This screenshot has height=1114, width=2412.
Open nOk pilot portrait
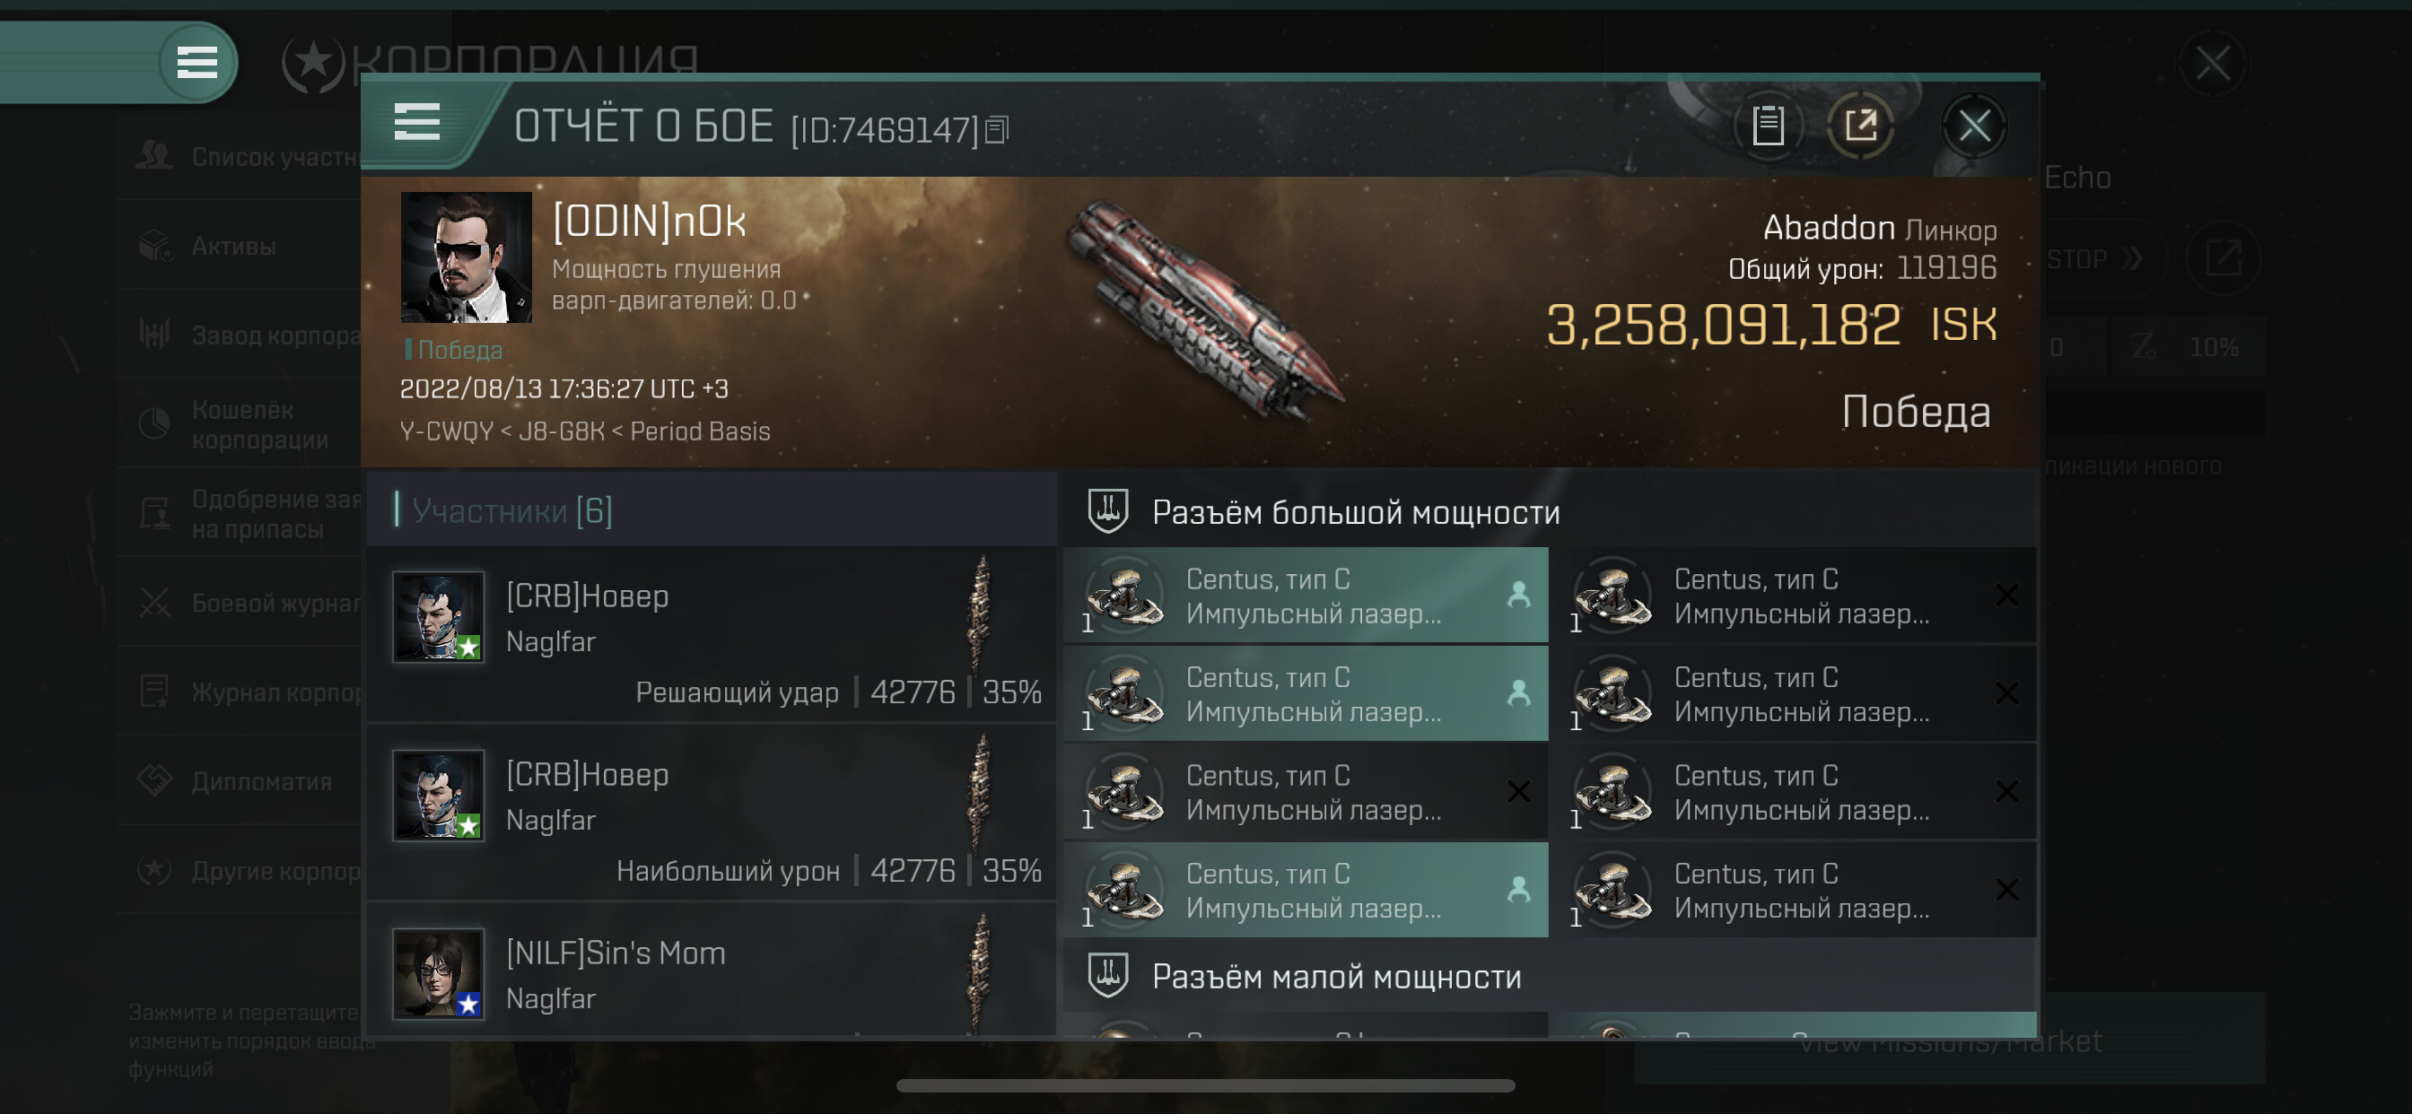(x=467, y=257)
